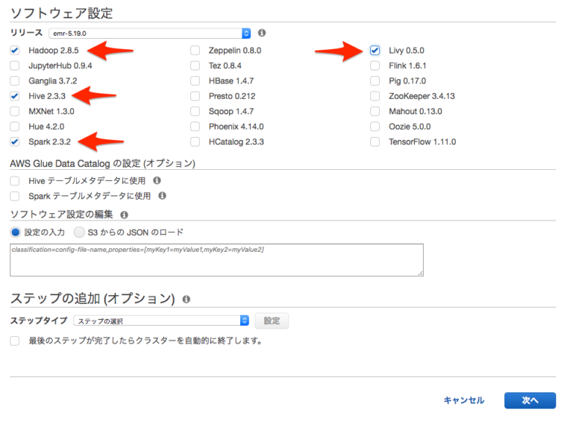Enable the MXNet 1.3.0 checkbox
Image resolution: width=573 pixels, height=424 pixels.
[x=15, y=111]
